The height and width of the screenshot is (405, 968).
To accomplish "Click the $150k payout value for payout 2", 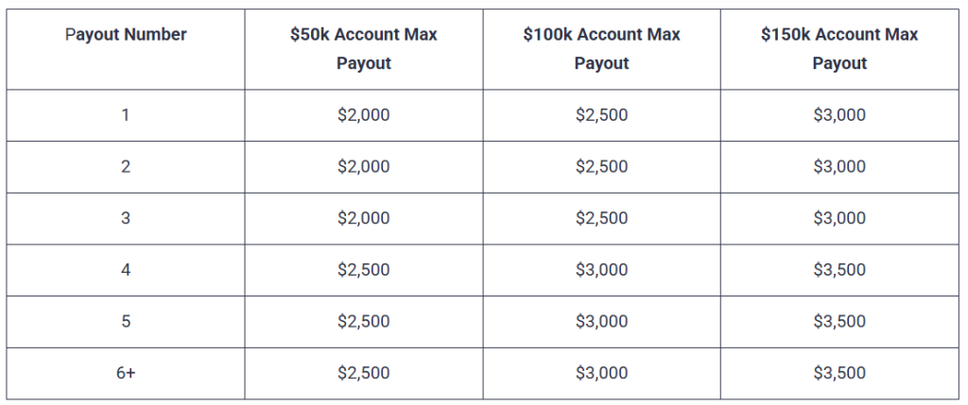I will (x=839, y=167).
